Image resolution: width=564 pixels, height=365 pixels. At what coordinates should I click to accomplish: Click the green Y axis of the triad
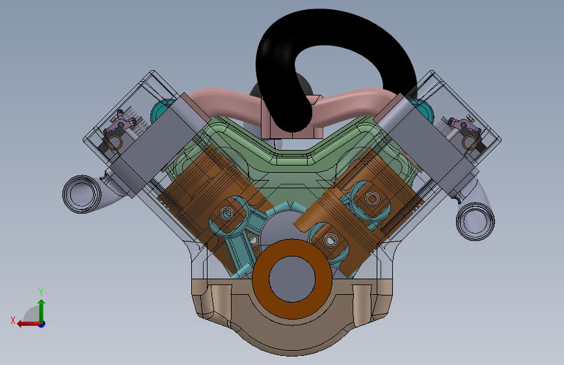coord(42,310)
